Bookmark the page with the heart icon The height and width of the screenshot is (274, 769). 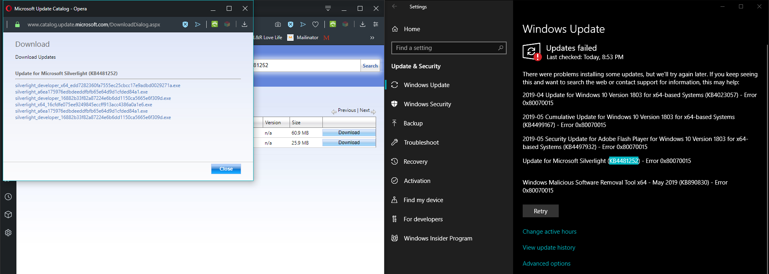(x=316, y=24)
